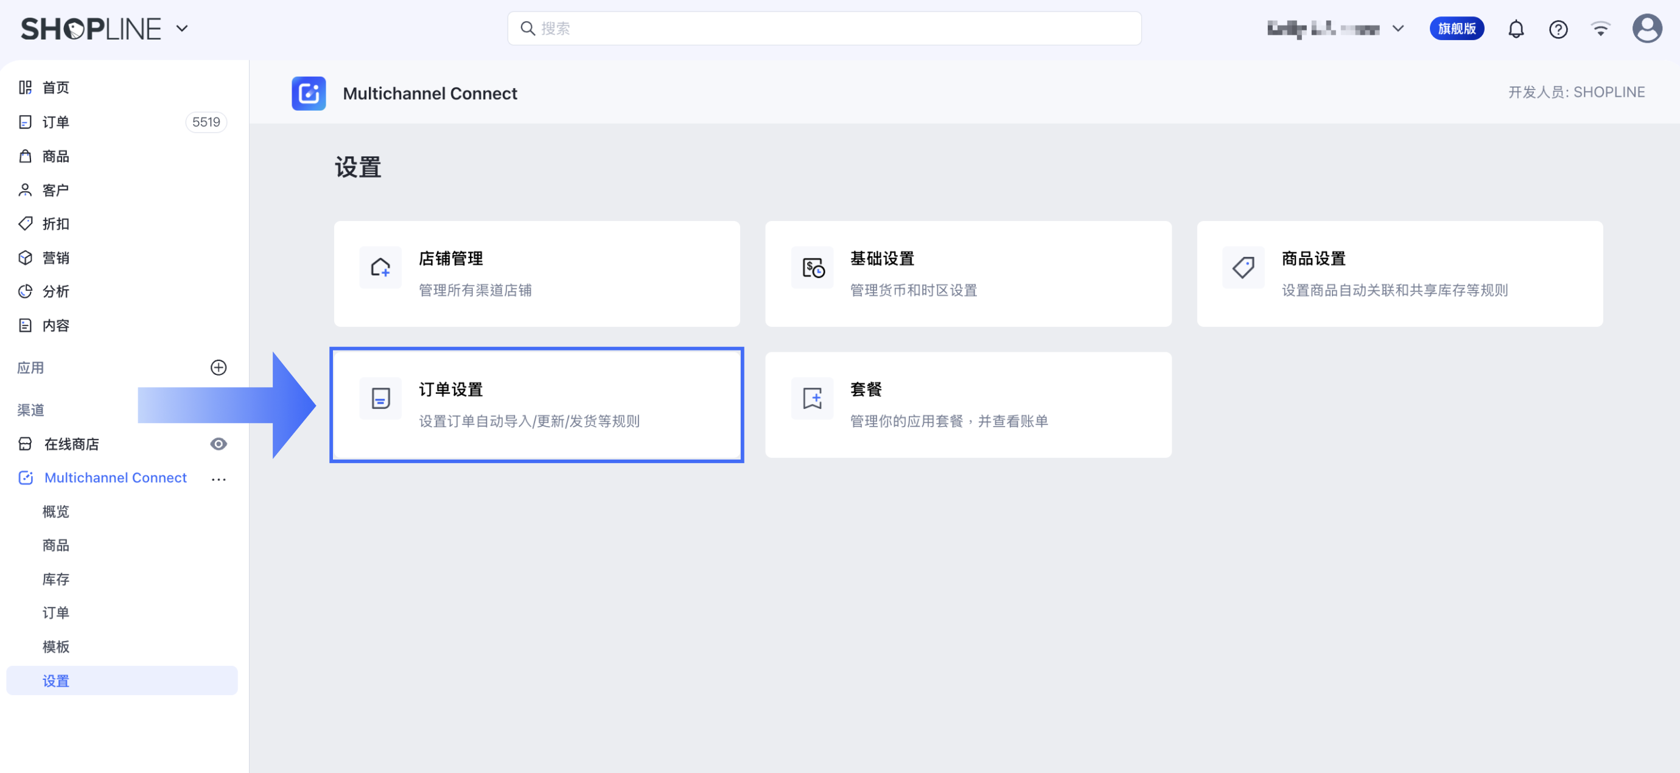Expand the SHOPLINE logo dropdown chevron
Screen dimensions: 1680x773
(x=183, y=29)
